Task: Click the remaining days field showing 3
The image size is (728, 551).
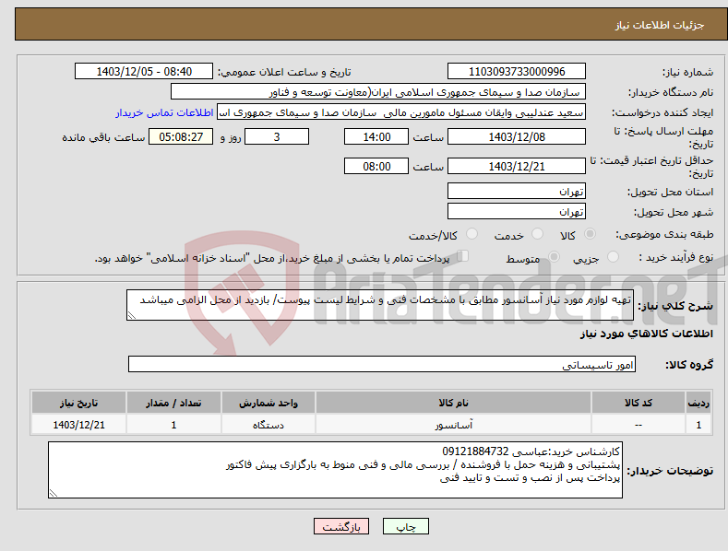Action: coord(277,136)
